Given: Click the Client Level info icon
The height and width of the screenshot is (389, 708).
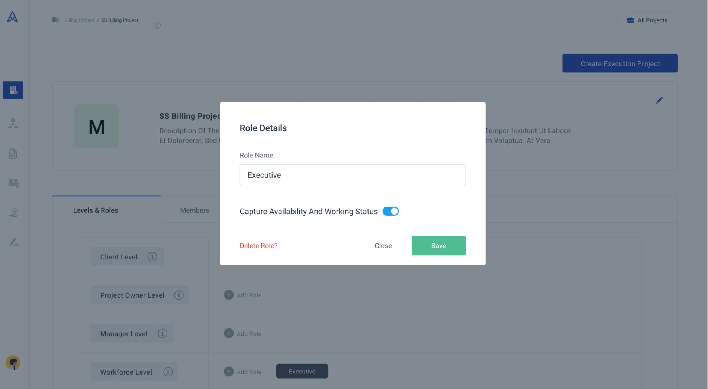Looking at the screenshot, I should [x=152, y=256].
